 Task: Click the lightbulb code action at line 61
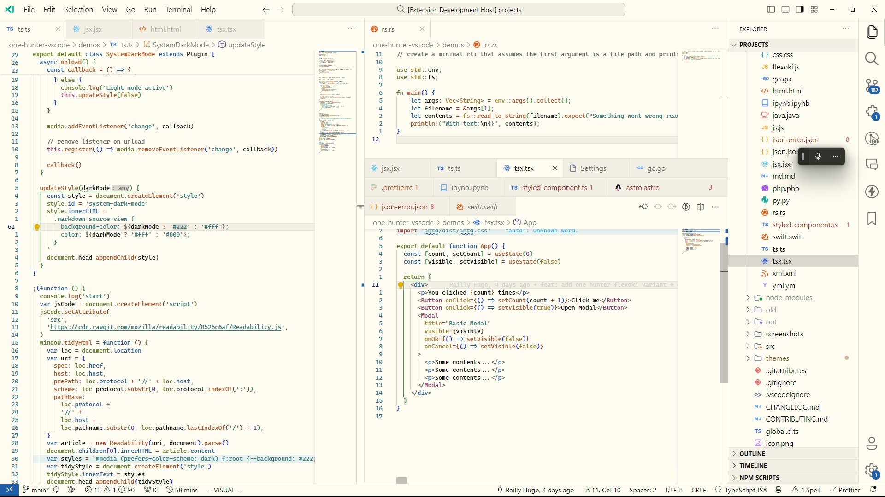click(37, 227)
